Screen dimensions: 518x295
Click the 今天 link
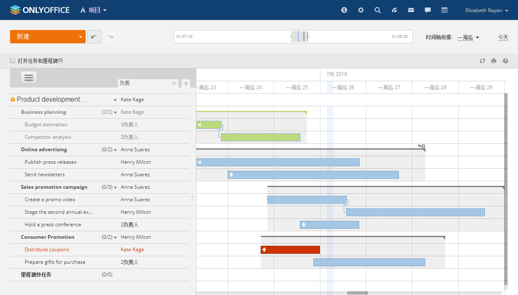[503, 37]
